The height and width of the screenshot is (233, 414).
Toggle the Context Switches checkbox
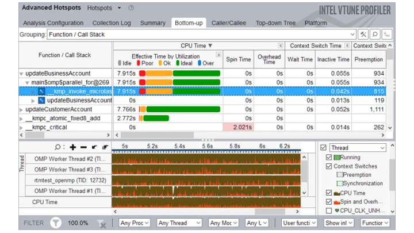(329, 166)
